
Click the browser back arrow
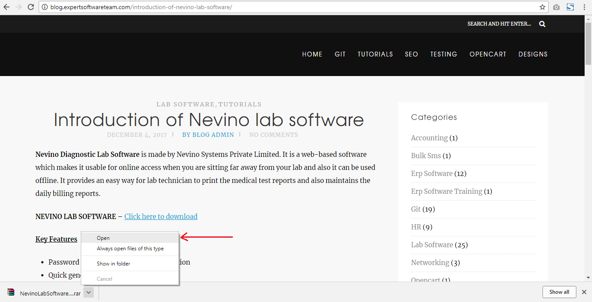[7, 7]
